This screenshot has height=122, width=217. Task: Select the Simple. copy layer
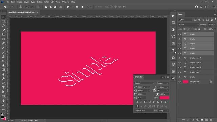[198, 72]
